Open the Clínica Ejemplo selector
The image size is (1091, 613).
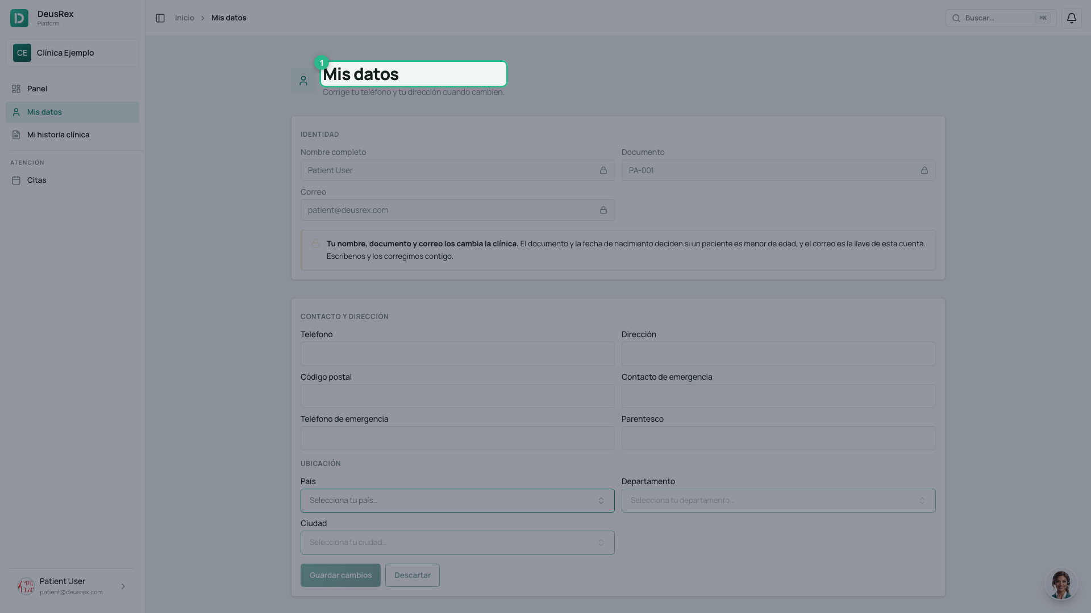[x=72, y=53]
